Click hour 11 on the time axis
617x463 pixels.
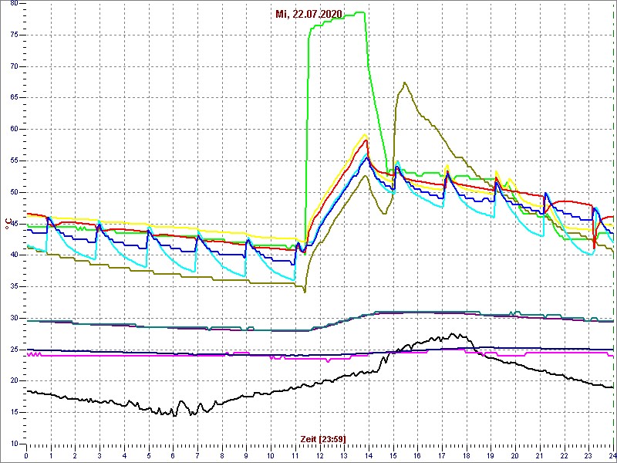coord(295,455)
